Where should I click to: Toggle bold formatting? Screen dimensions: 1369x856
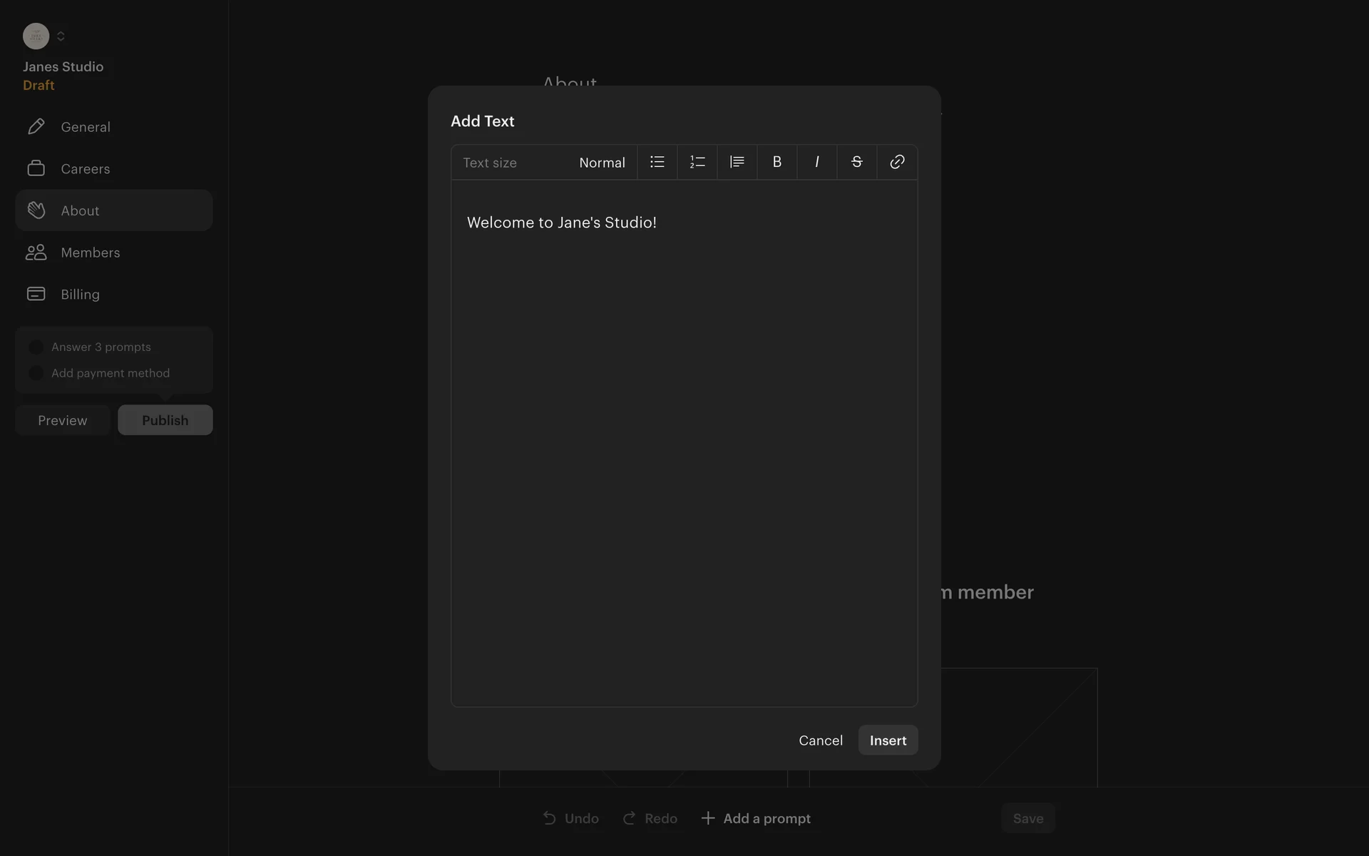coord(776,163)
